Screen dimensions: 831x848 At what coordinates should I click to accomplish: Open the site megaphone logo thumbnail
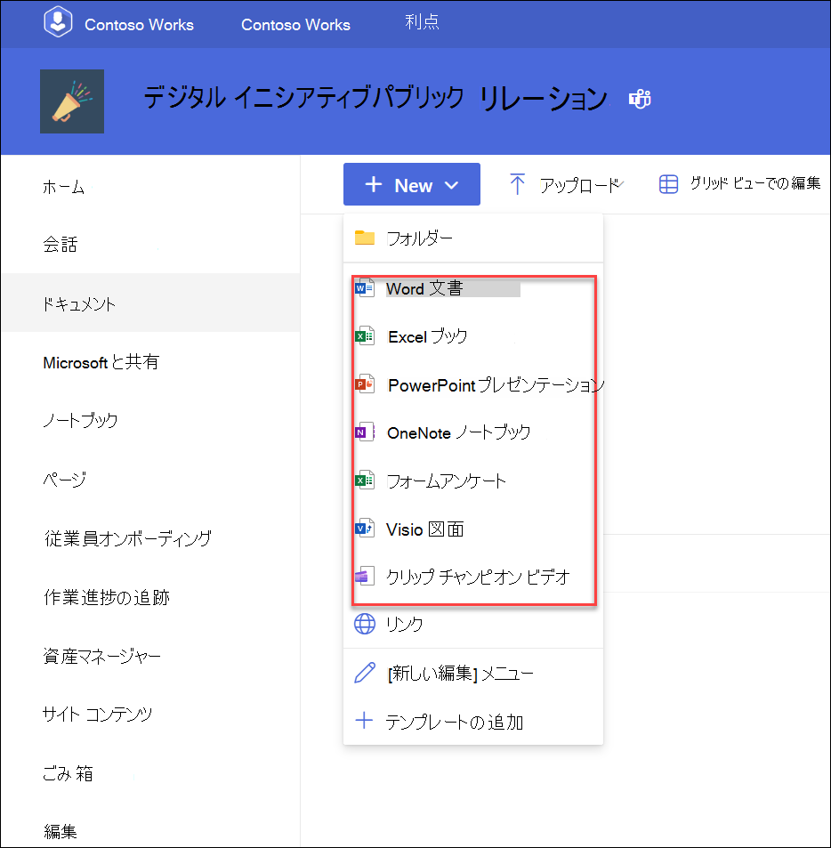pos(72,101)
